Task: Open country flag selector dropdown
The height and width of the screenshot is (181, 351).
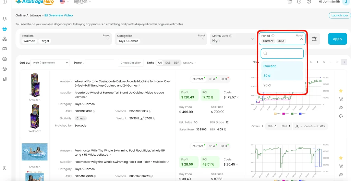Action: pyautogui.click(x=64, y=2)
